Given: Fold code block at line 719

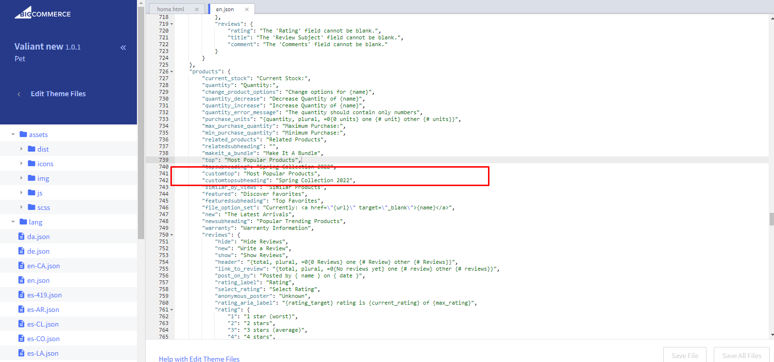Looking at the screenshot, I should 172,24.
